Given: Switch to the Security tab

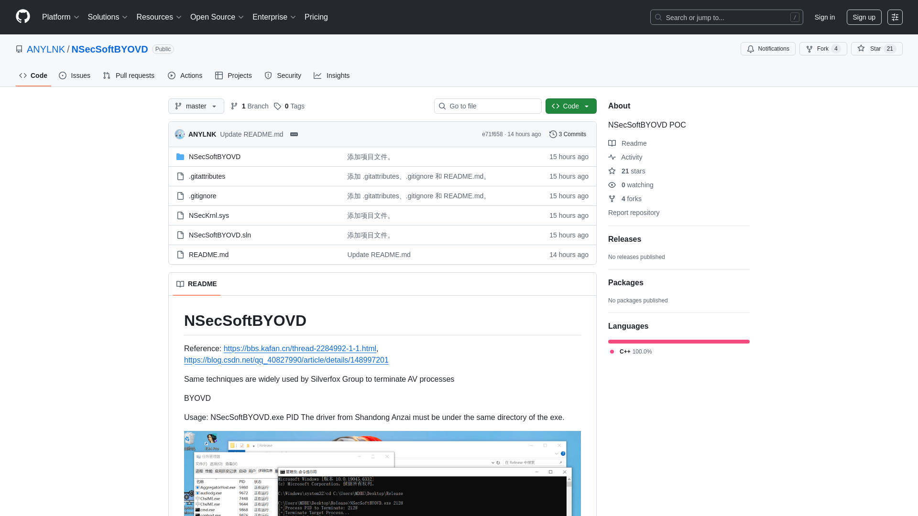Looking at the screenshot, I should tap(283, 75).
